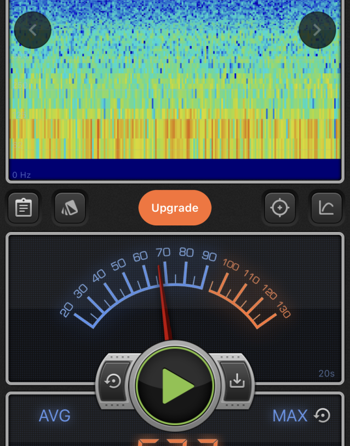Tap the 70 mark on the gauge
Image resolution: width=350 pixels, height=446 pixels.
click(x=163, y=252)
